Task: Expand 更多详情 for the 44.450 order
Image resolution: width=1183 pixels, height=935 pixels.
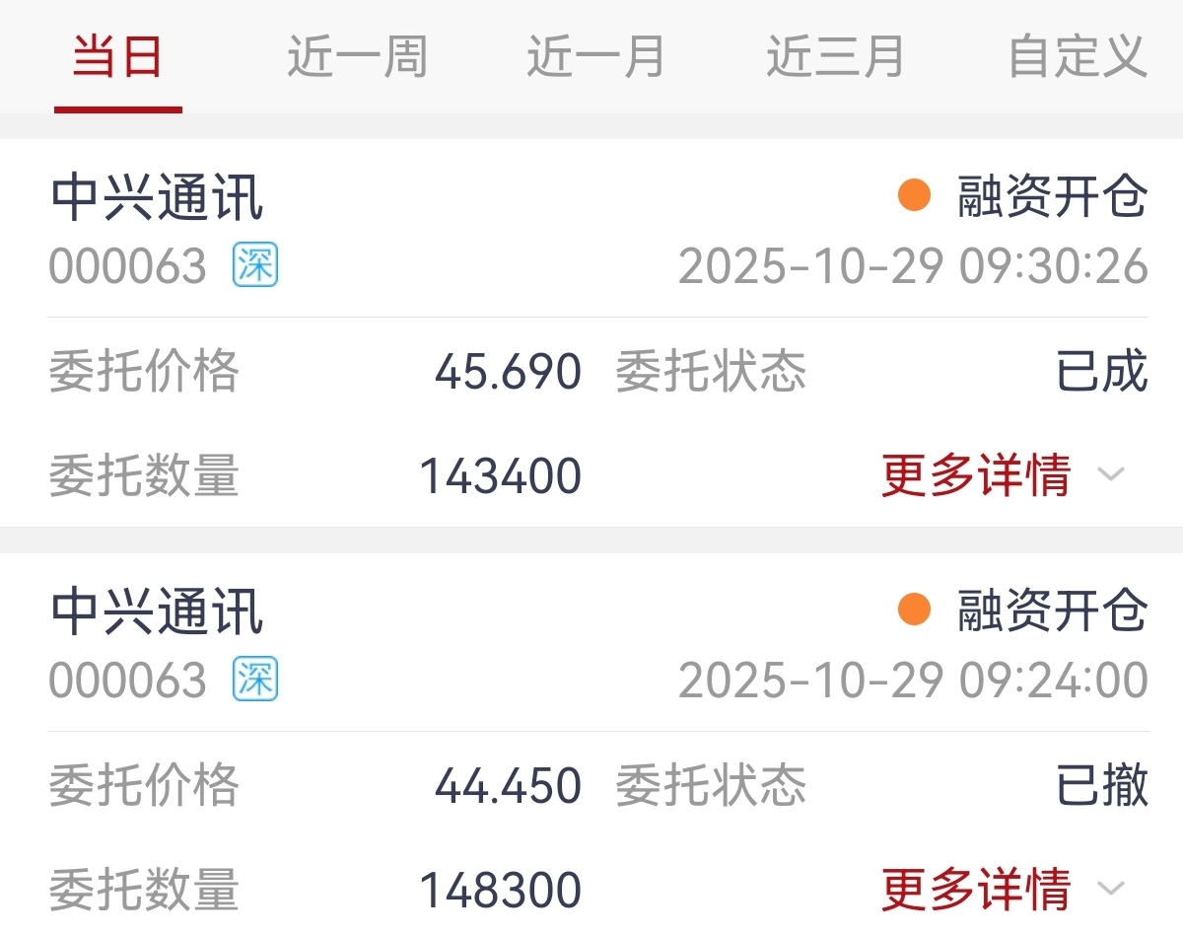Action: point(976,890)
